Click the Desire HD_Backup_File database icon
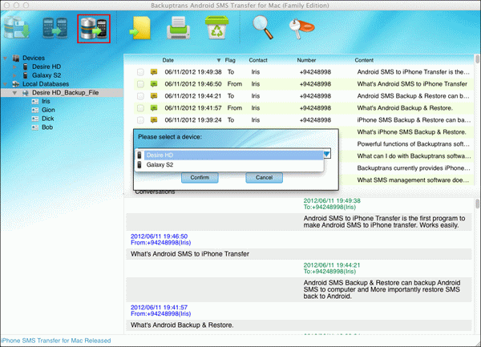 tap(26, 93)
